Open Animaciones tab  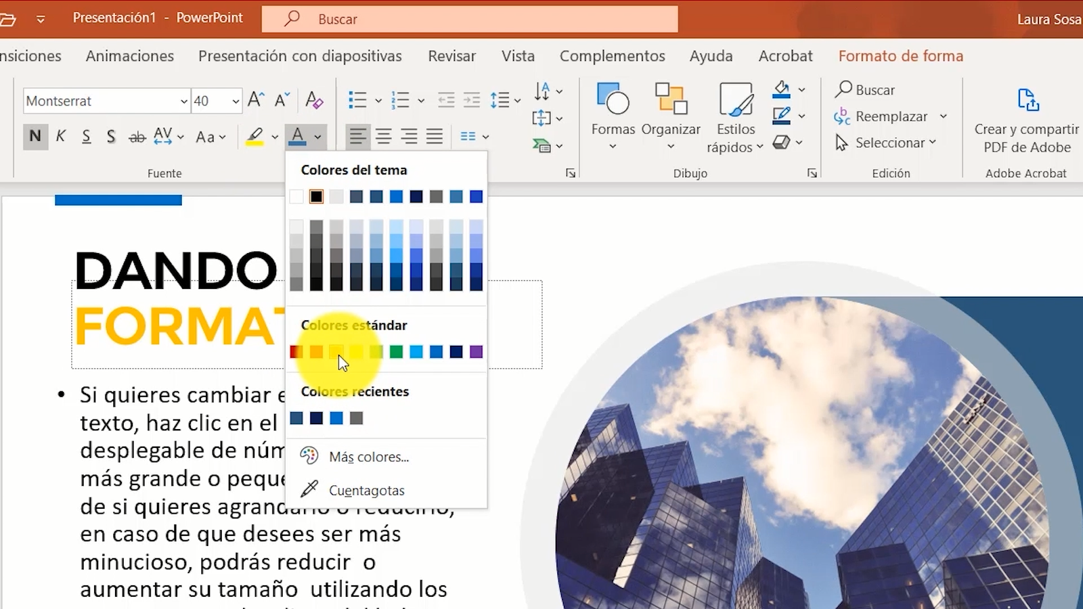click(x=130, y=56)
